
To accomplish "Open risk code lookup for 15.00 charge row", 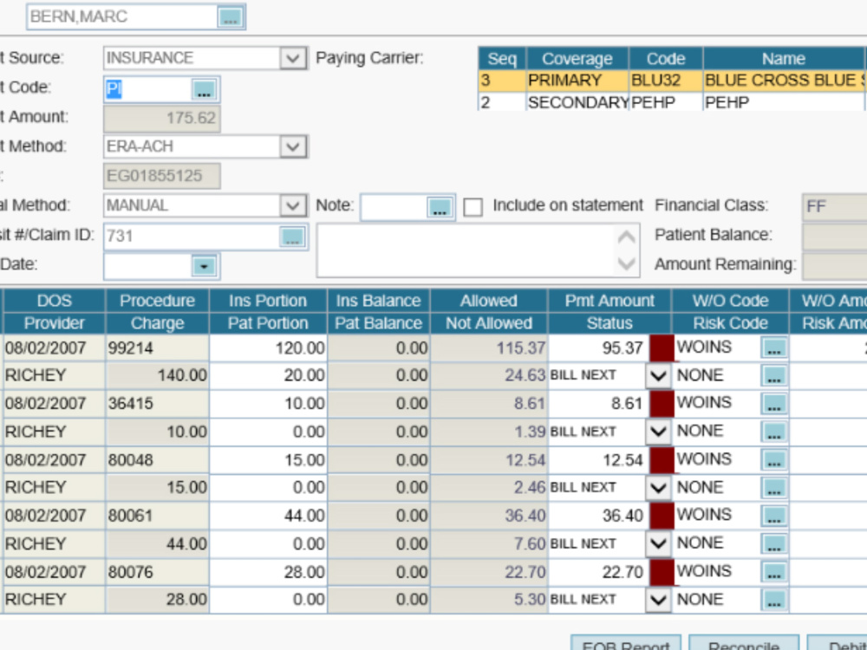I will pos(773,487).
